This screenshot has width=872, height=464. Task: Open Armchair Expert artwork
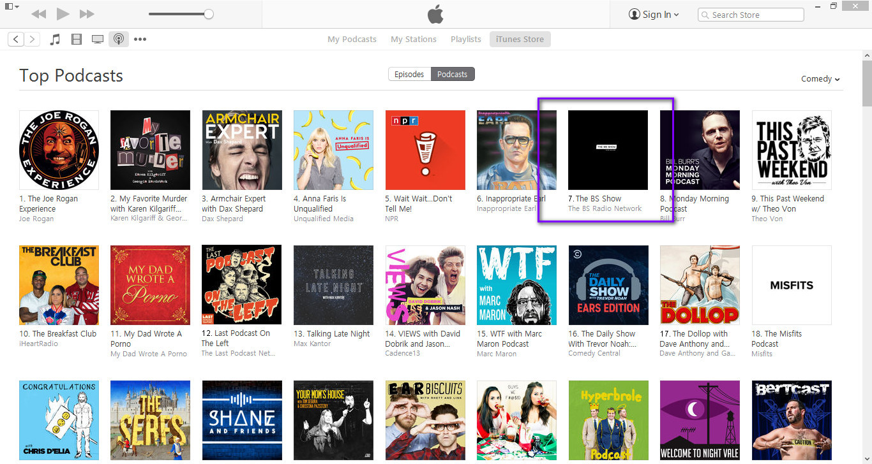[242, 150]
